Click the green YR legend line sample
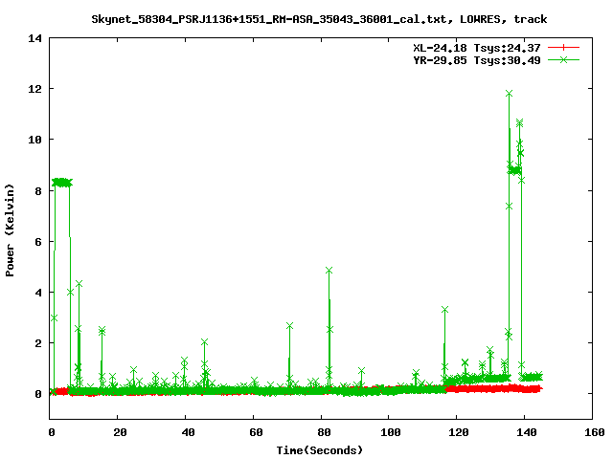Viewport: 613px width, 459px height. (563, 59)
